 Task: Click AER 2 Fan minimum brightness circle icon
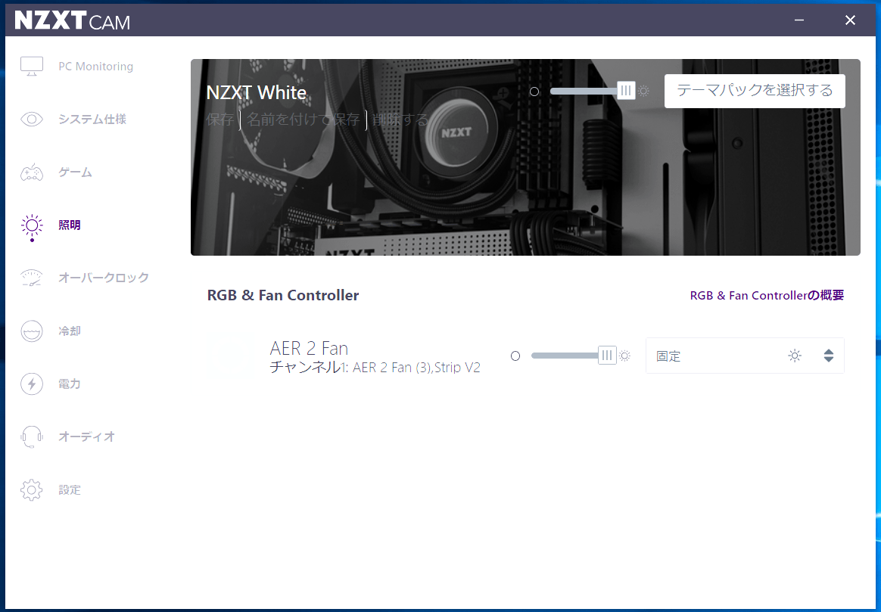pyautogui.click(x=515, y=356)
